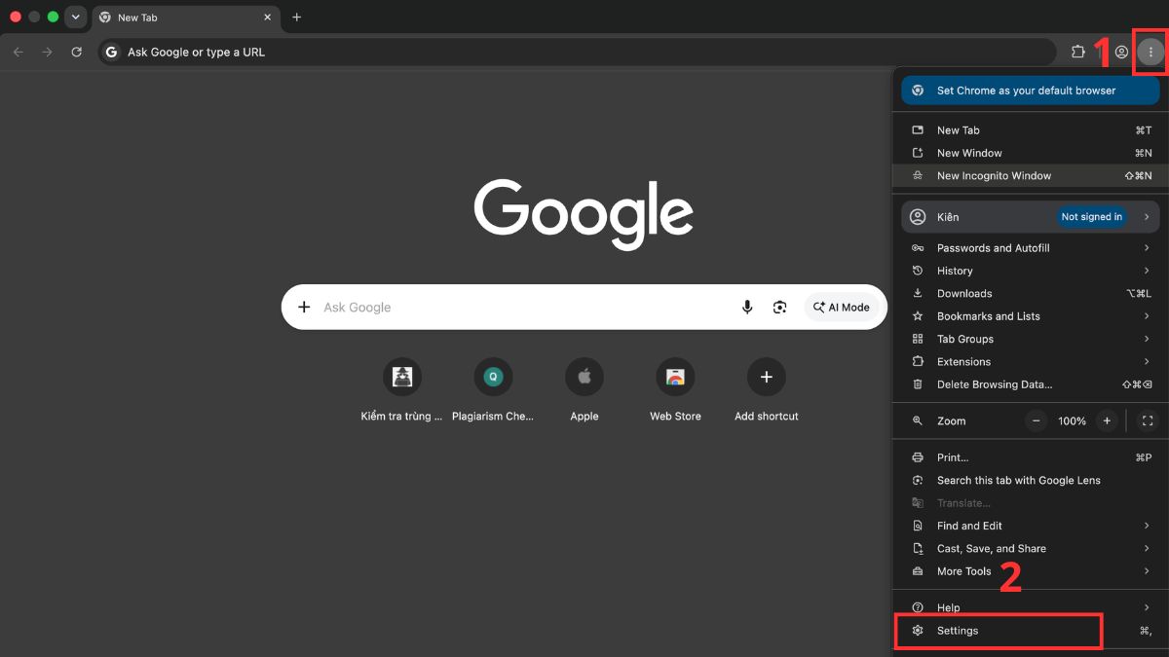Click the Google G icon in address bar
Viewport: 1169px width, 657px height.
[x=111, y=52]
